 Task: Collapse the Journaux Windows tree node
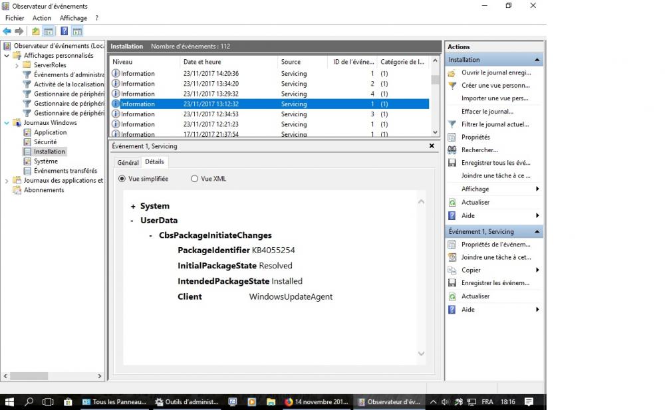tap(7, 123)
